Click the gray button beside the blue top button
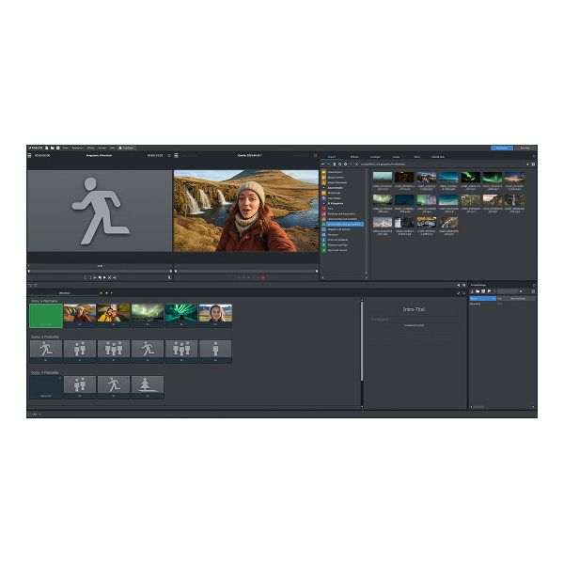564x564 pixels. (x=525, y=148)
